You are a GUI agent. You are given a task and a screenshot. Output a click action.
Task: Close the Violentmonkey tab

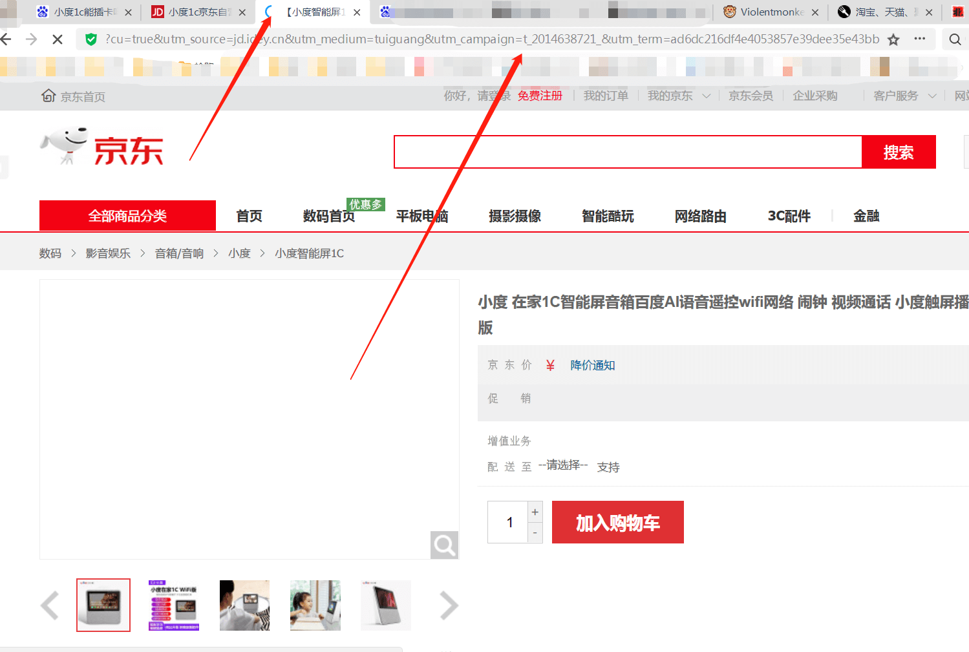(815, 12)
